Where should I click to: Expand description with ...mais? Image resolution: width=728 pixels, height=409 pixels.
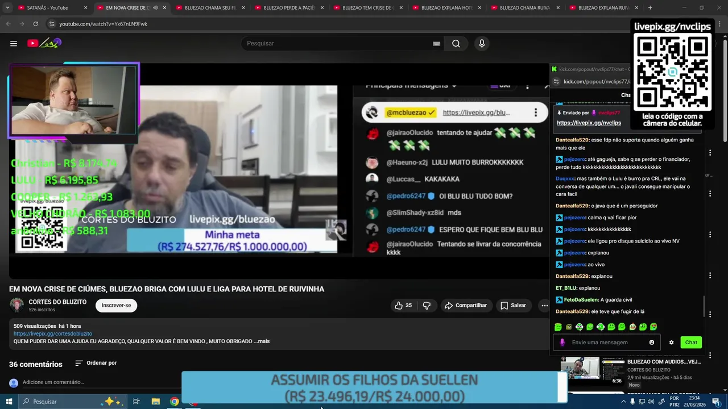(x=262, y=341)
